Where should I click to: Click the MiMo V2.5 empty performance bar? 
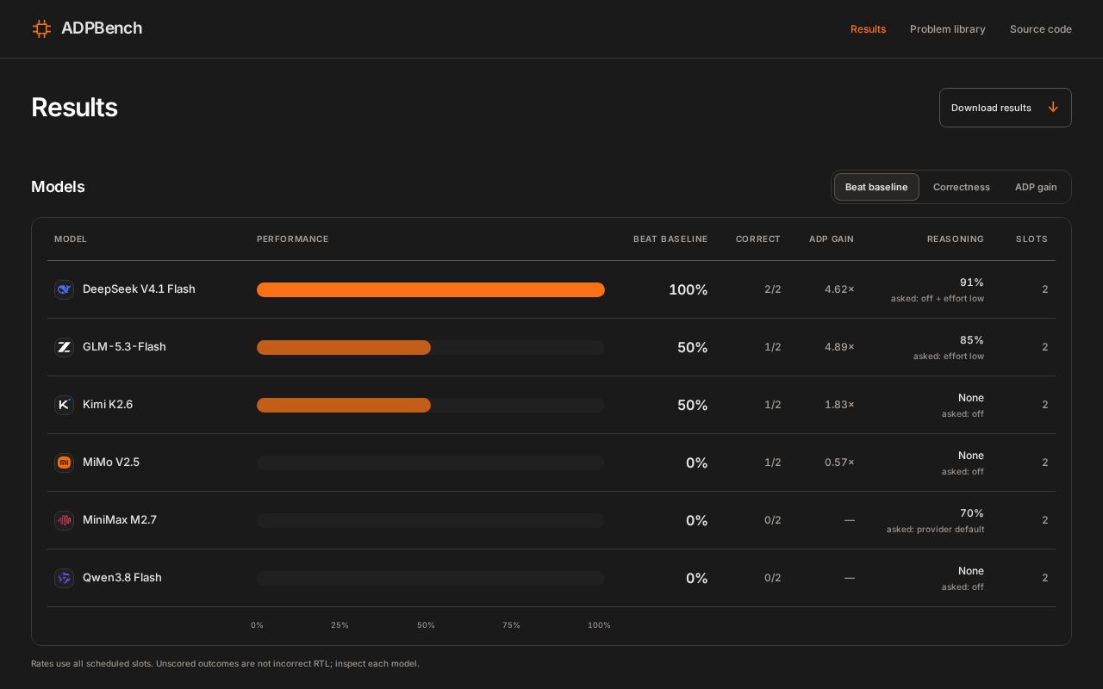tap(431, 462)
